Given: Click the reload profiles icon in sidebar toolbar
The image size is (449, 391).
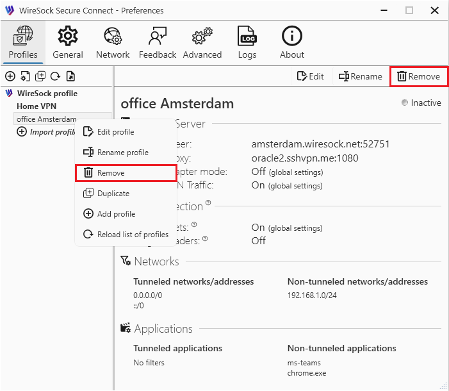Looking at the screenshot, I should click(55, 76).
